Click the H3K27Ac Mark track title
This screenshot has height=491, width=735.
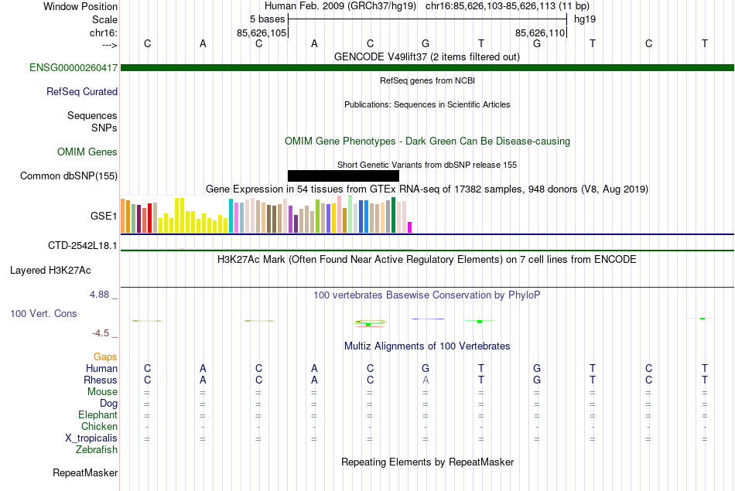pos(427,260)
